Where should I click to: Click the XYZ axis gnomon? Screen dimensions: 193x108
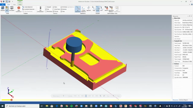click(10, 93)
